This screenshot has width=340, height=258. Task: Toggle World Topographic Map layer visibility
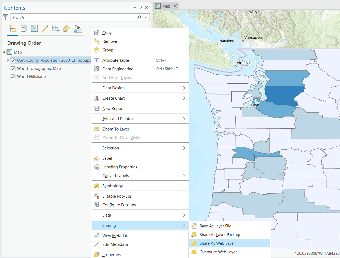tap(13, 69)
